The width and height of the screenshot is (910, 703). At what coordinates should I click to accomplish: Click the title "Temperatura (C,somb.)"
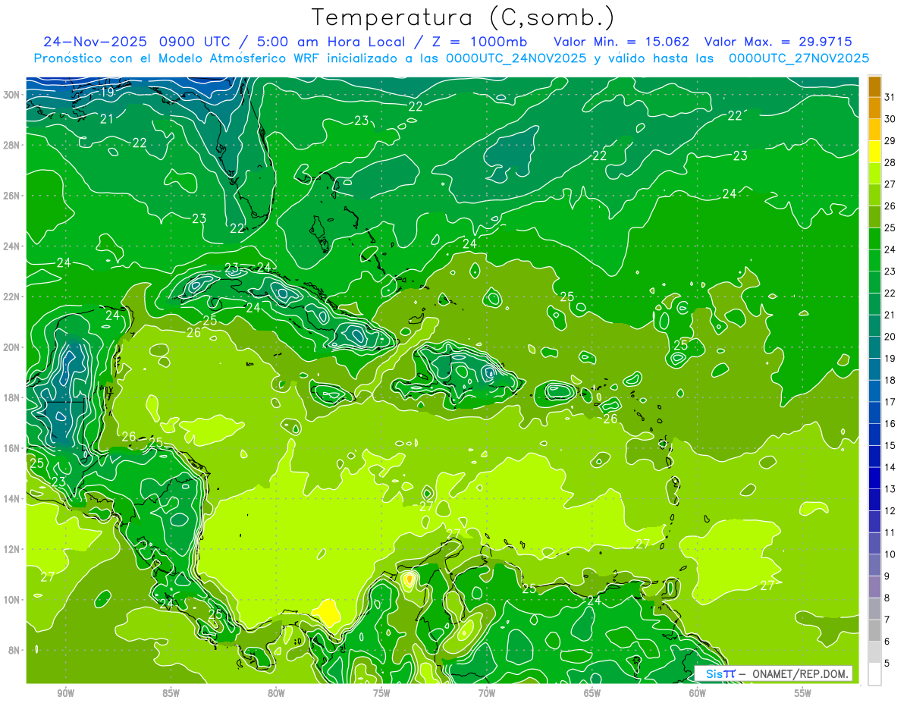(x=463, y=17)
